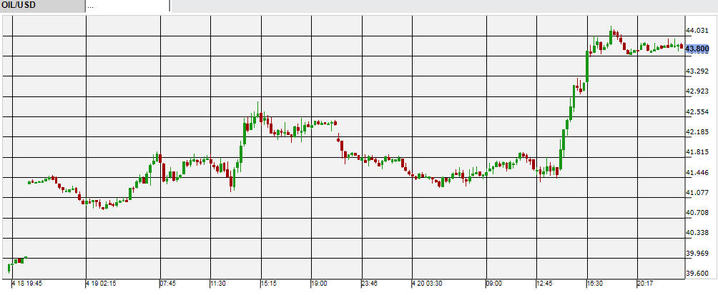This screenshot has width=718, height=295.
Task: Click the 12:45 time axis label
Action: point(545,284)
